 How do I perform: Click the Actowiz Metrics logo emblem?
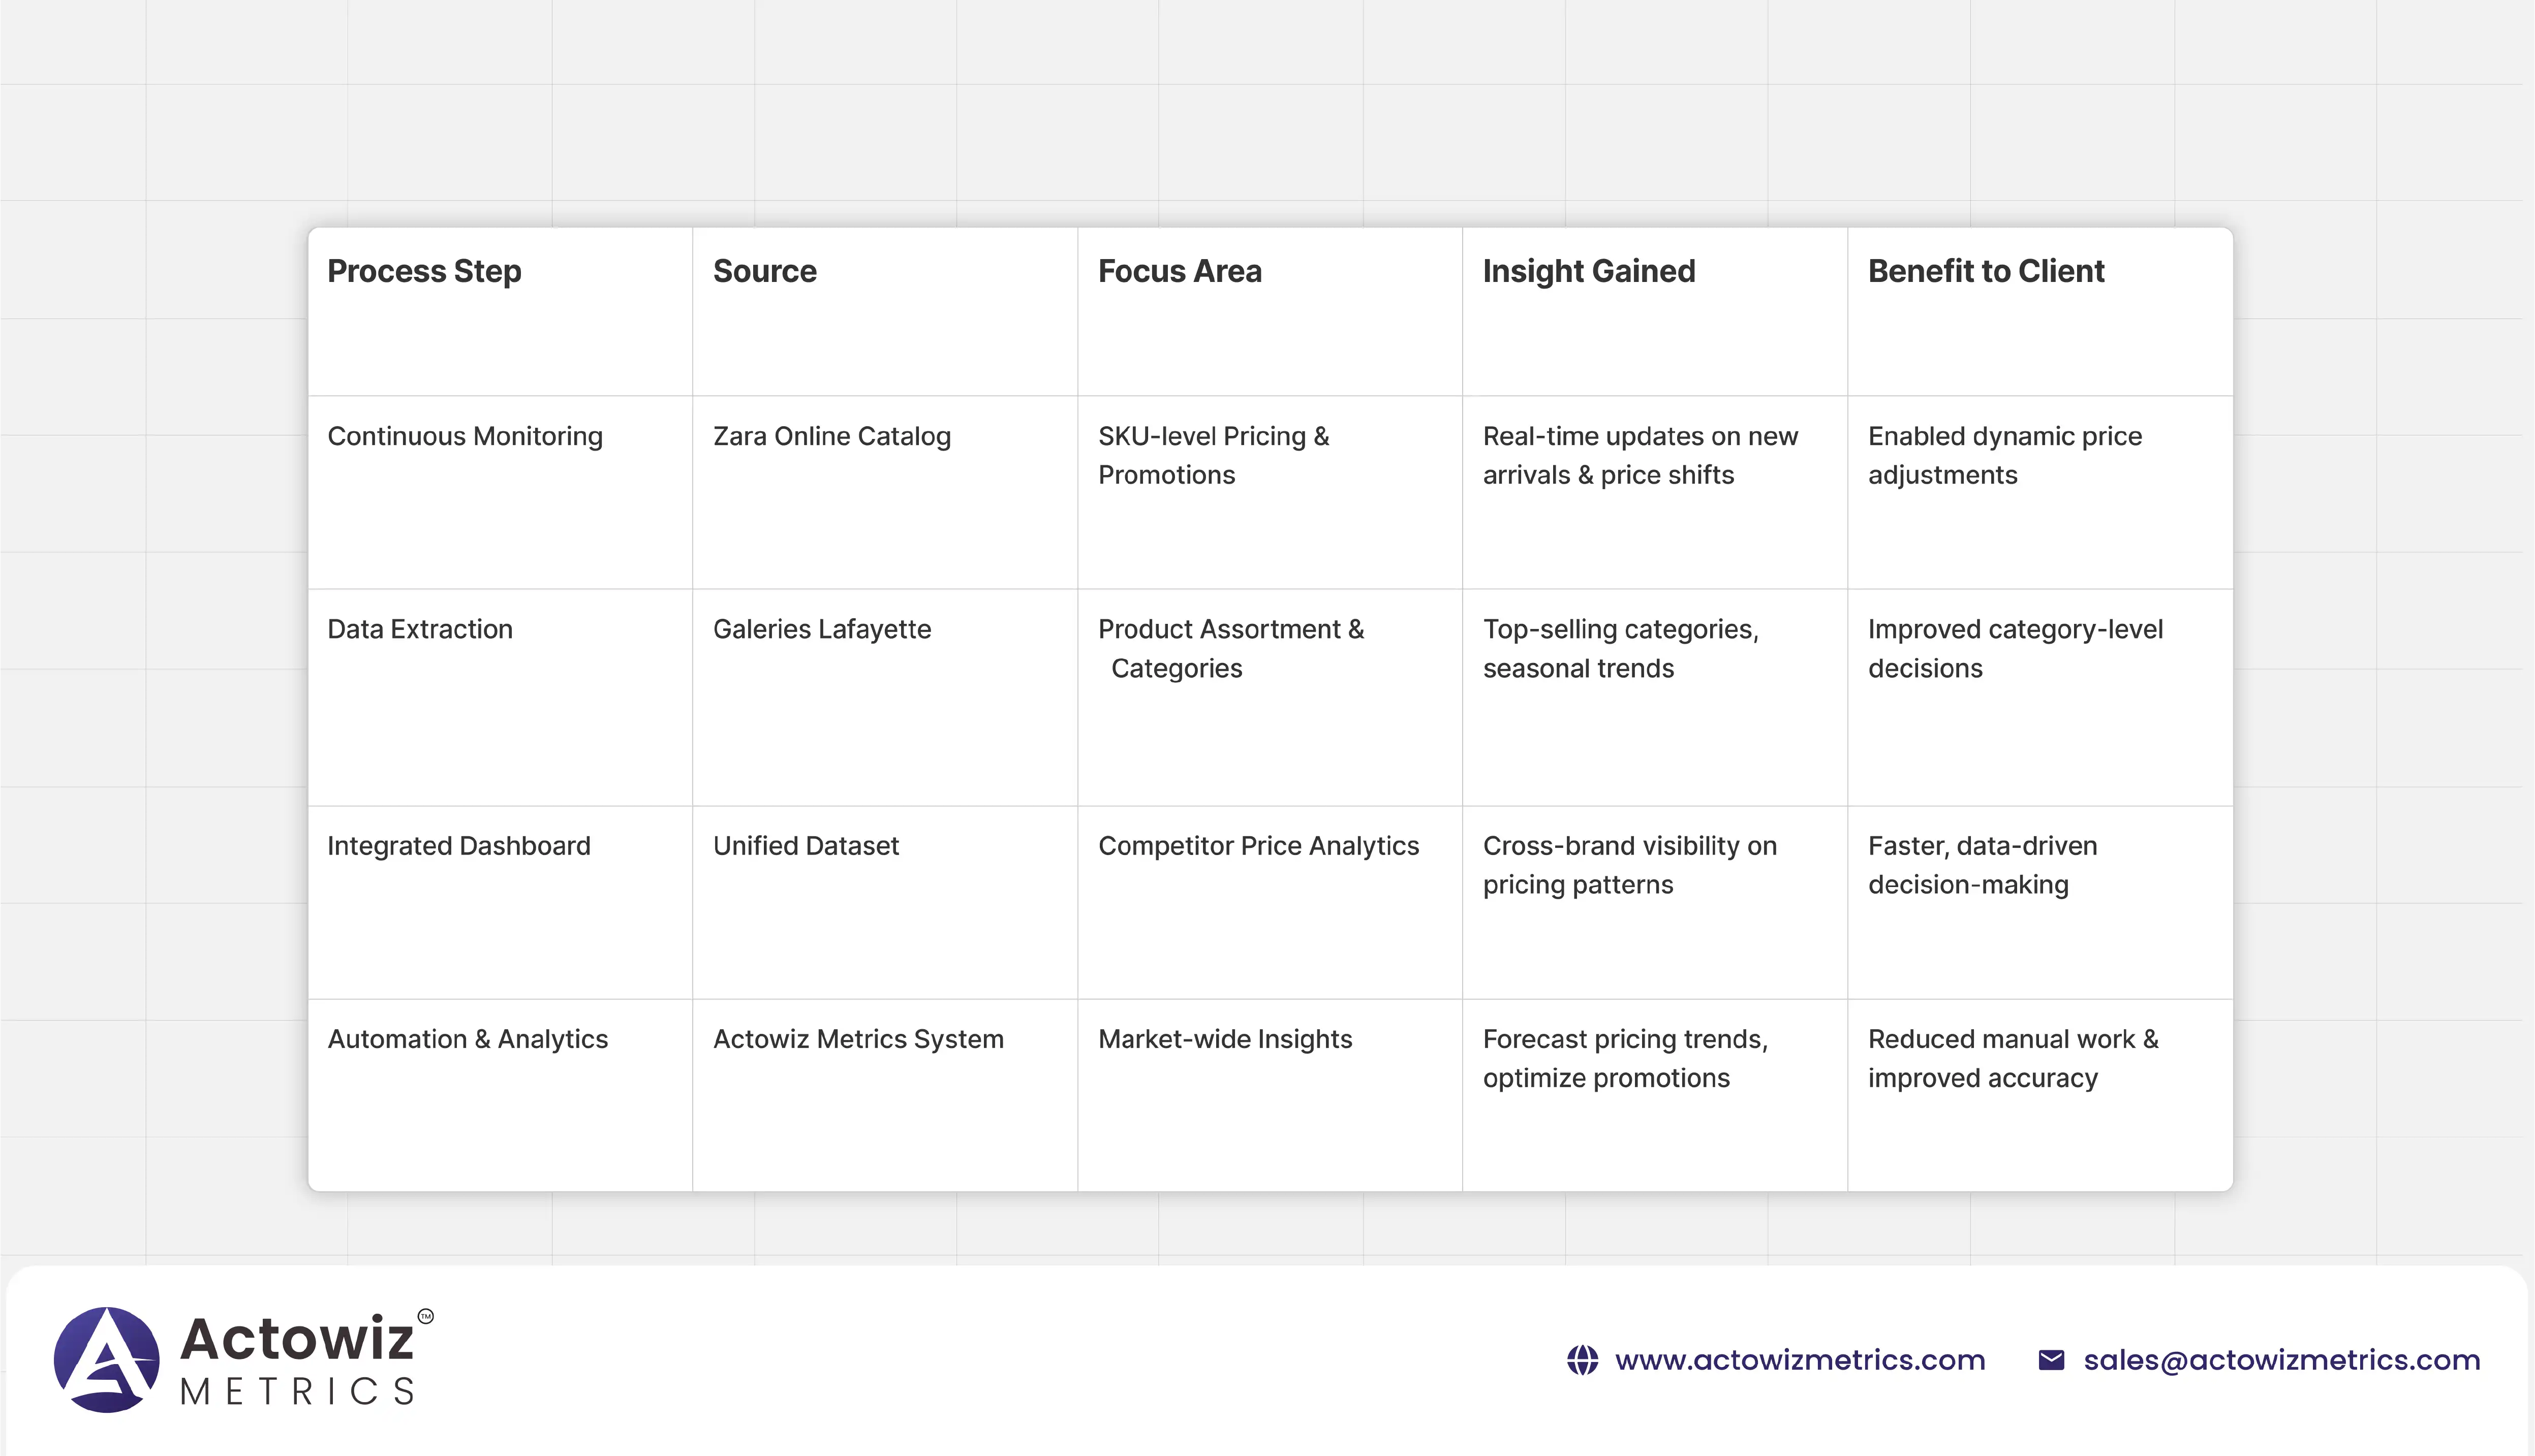pos(106,1359)
